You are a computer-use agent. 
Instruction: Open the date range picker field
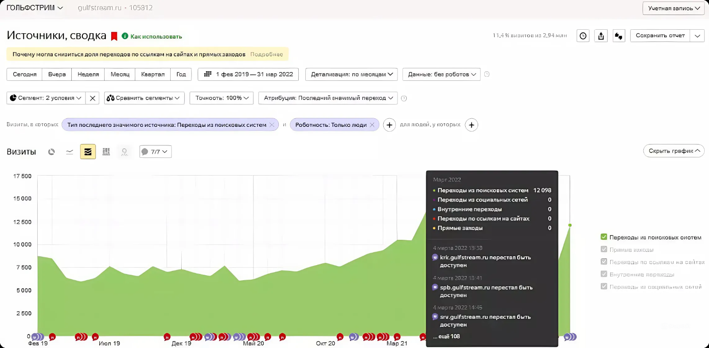click(x=248, y=74)
